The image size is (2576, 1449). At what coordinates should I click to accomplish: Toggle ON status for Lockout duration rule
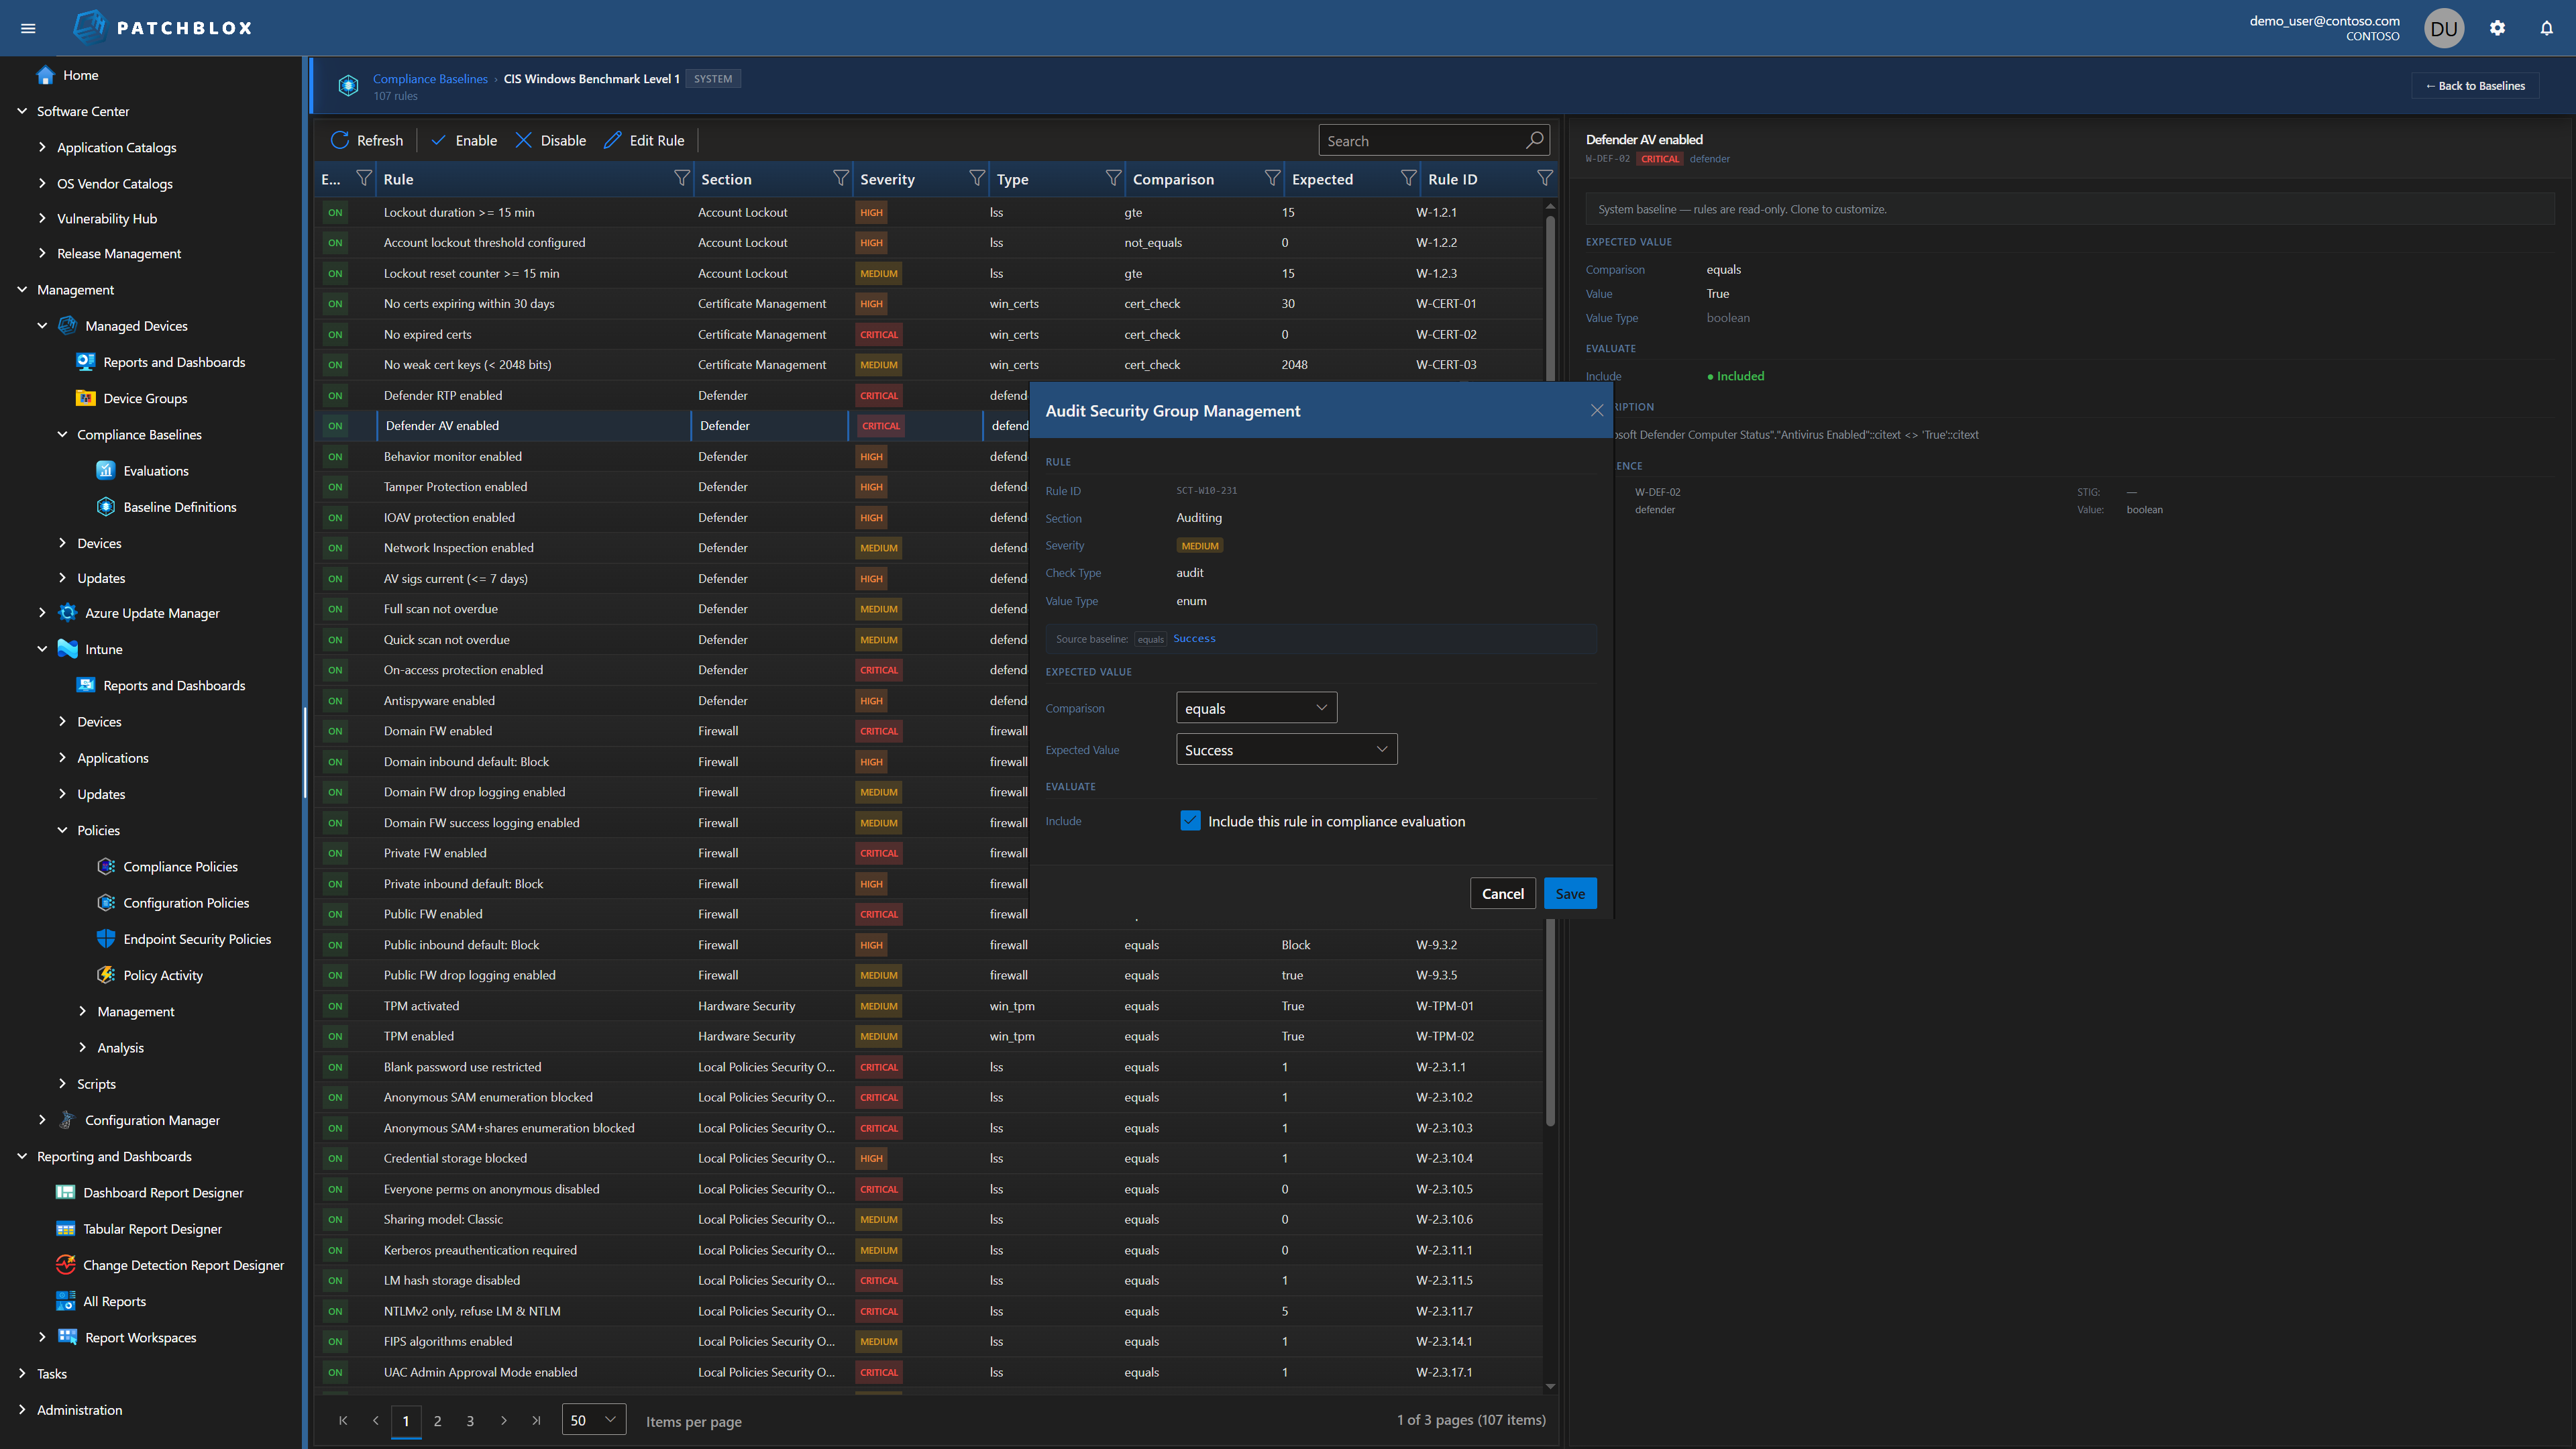click(335, 212)
